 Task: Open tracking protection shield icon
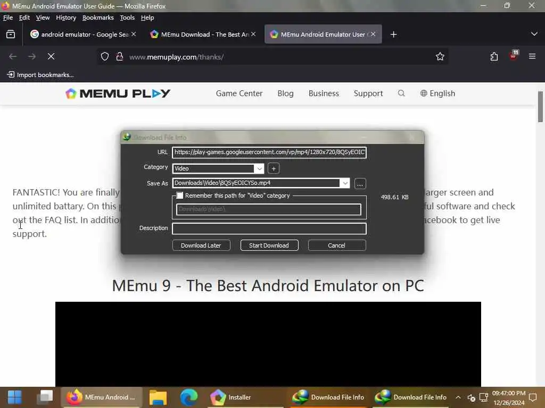pyautogui.click(x=105, y=56)
